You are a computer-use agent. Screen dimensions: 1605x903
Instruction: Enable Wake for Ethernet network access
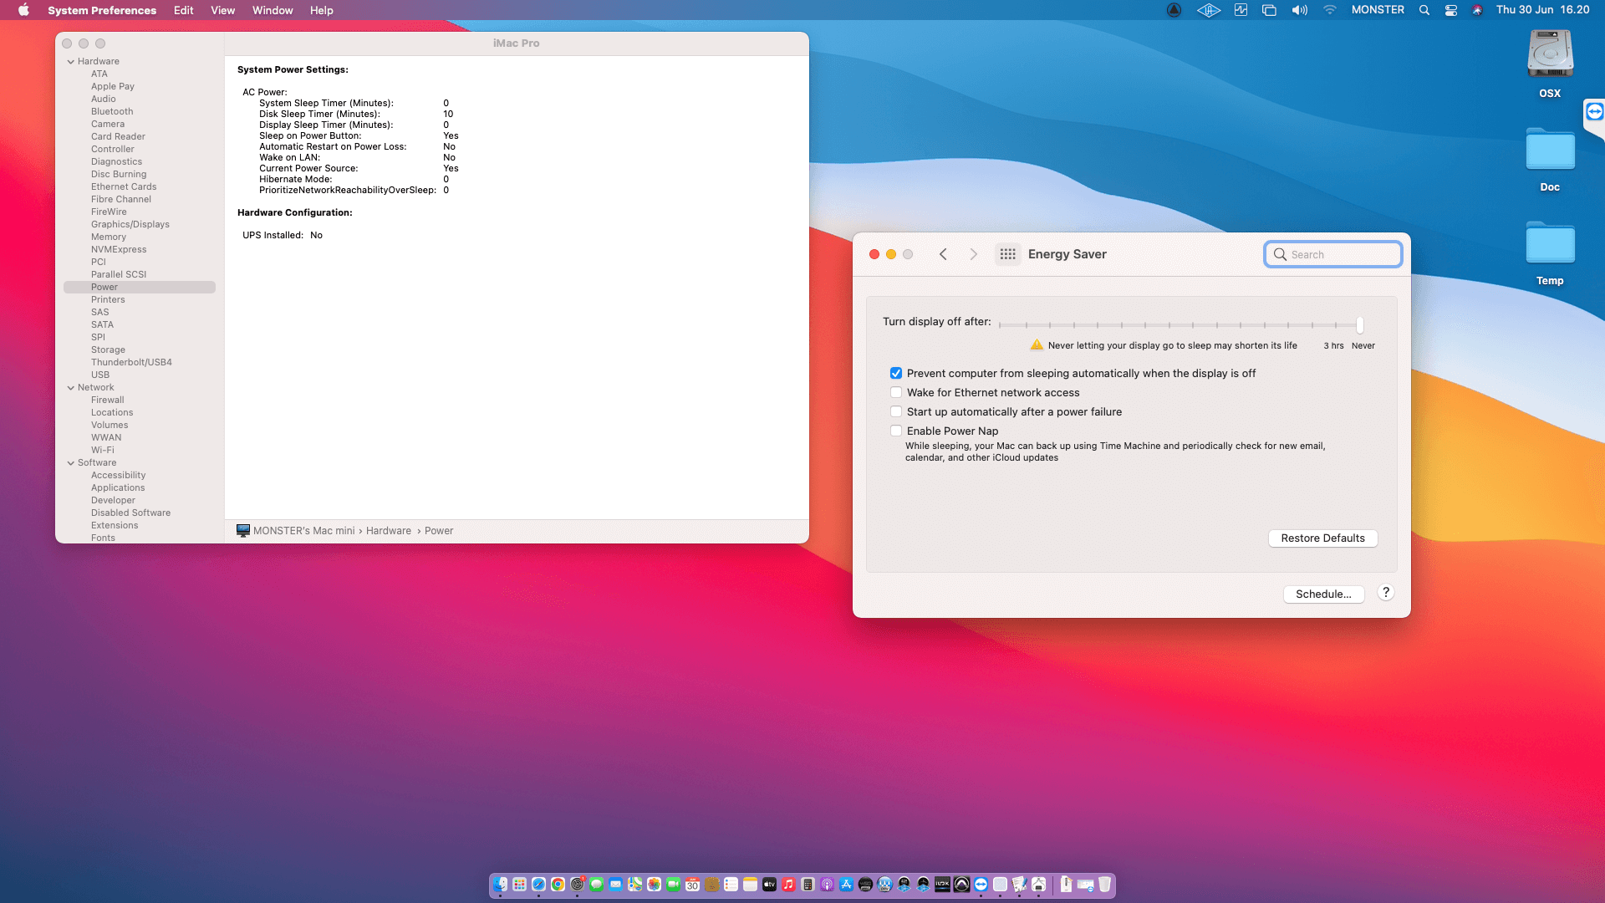pyautogui.click(x=896, y=393)
